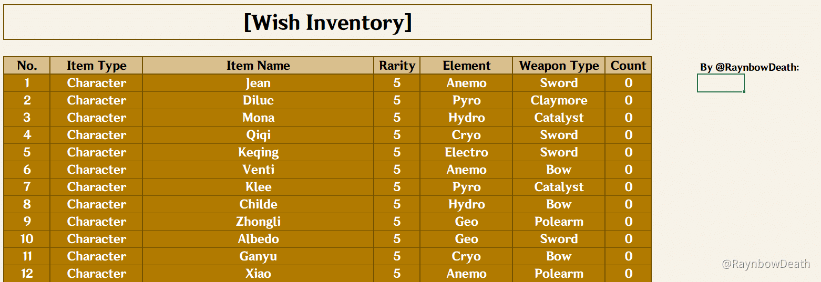The height and width of the screenshot is (282, 821).
Task: Select the Count header cell
Action: 628,66
